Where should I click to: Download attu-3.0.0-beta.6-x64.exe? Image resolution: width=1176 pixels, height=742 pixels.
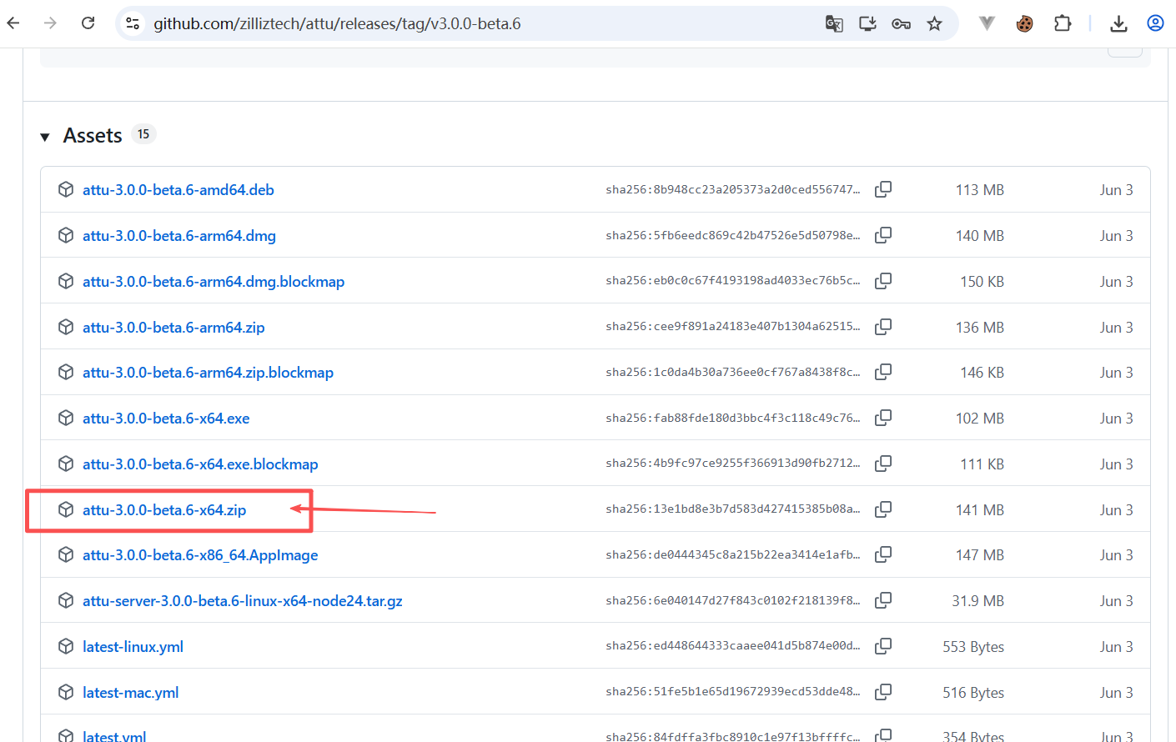(x=166, y=419)
